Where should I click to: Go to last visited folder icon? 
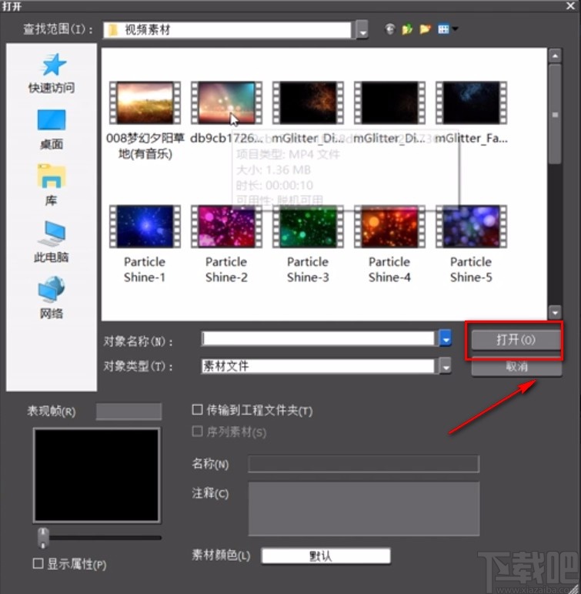(x=389, y=29)
